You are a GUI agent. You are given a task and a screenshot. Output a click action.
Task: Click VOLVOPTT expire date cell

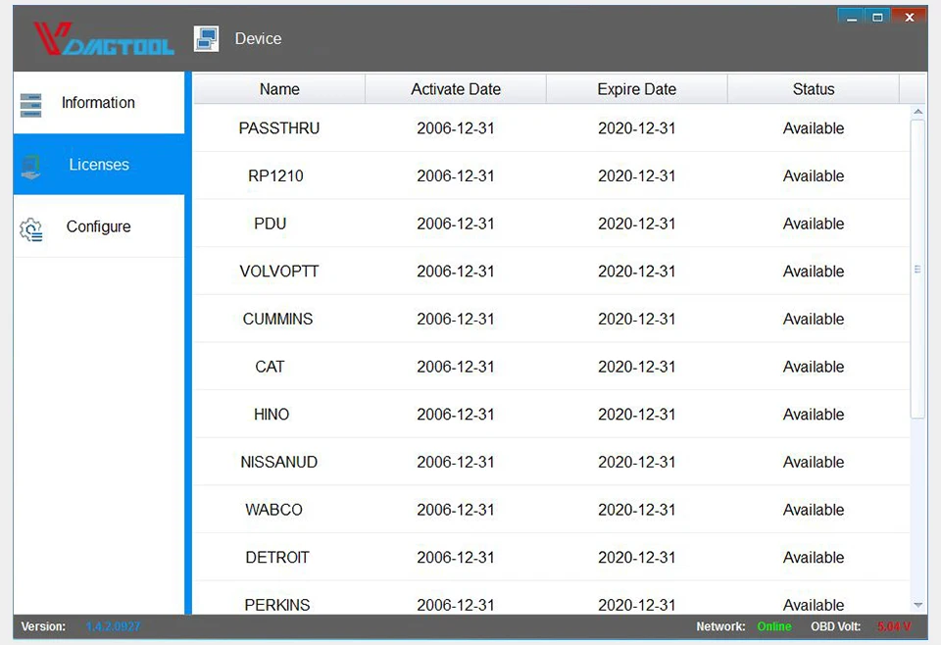[637, 272]
